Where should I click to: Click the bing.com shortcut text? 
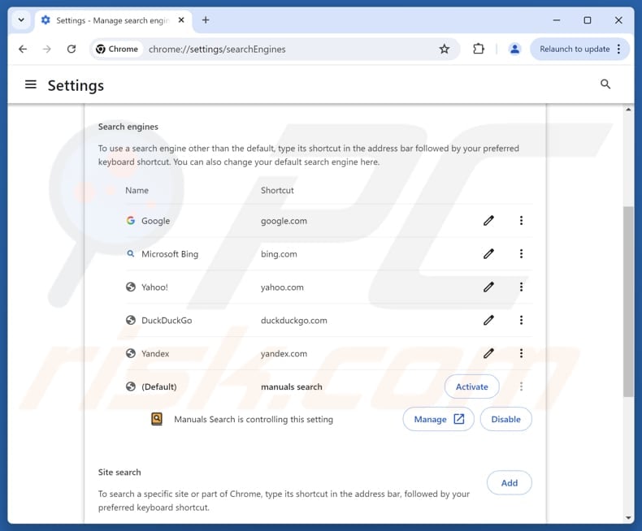click(279, 254)
